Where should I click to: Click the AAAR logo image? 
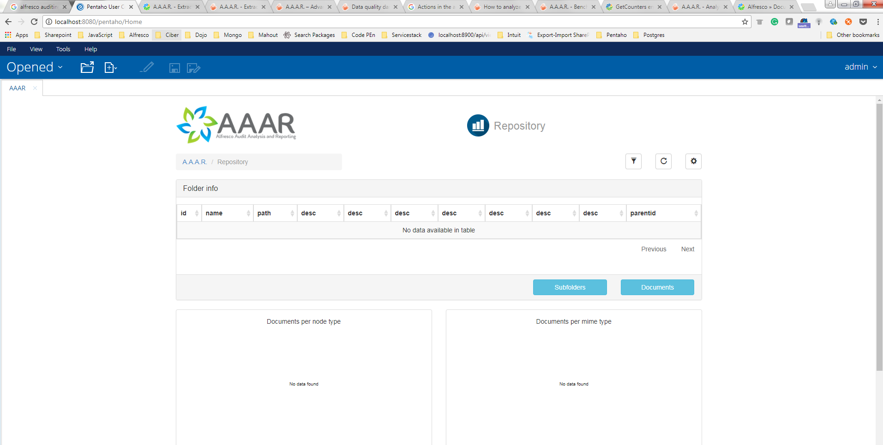pyautogui.click(x=236, y=125)
